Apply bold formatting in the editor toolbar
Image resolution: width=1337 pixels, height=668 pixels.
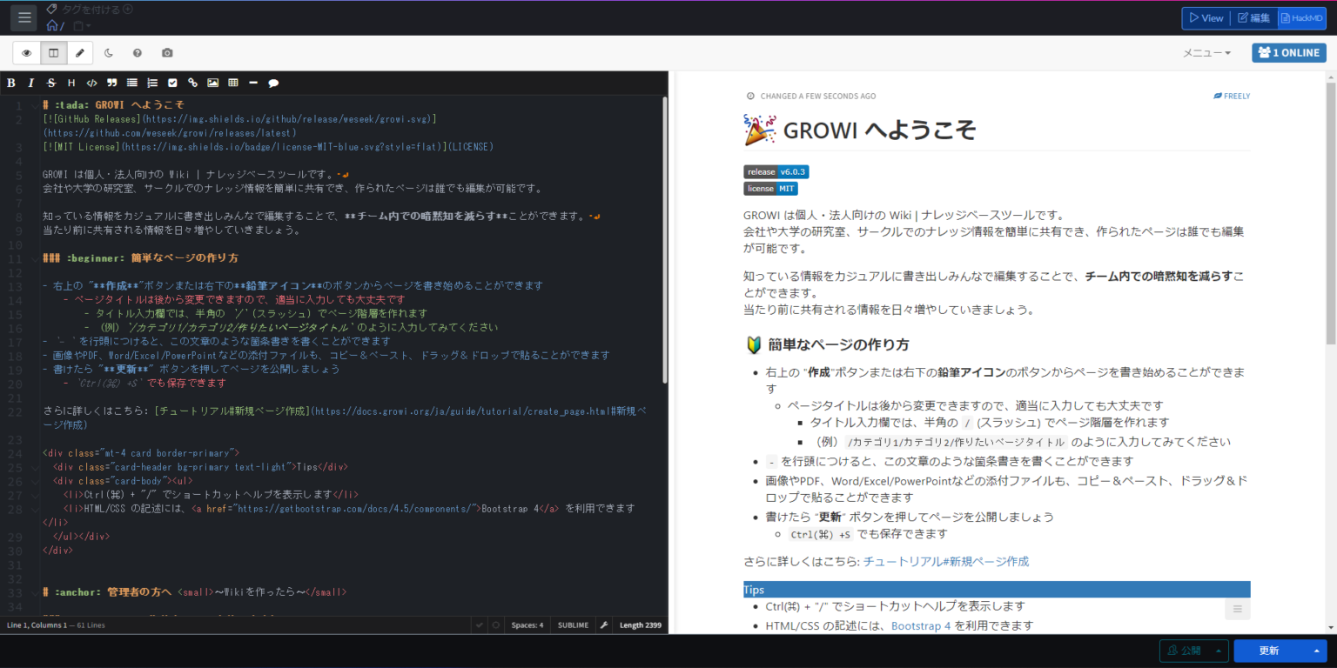11,83
